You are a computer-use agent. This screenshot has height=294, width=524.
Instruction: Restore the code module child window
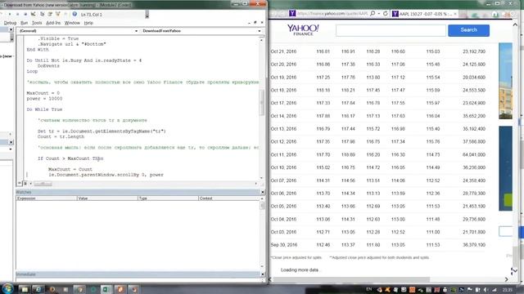pyautogui.click(x=255, y=23)
